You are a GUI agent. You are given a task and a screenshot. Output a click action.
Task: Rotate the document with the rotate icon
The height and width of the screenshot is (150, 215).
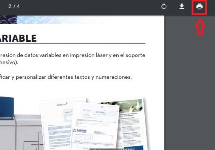coord(164,6)
